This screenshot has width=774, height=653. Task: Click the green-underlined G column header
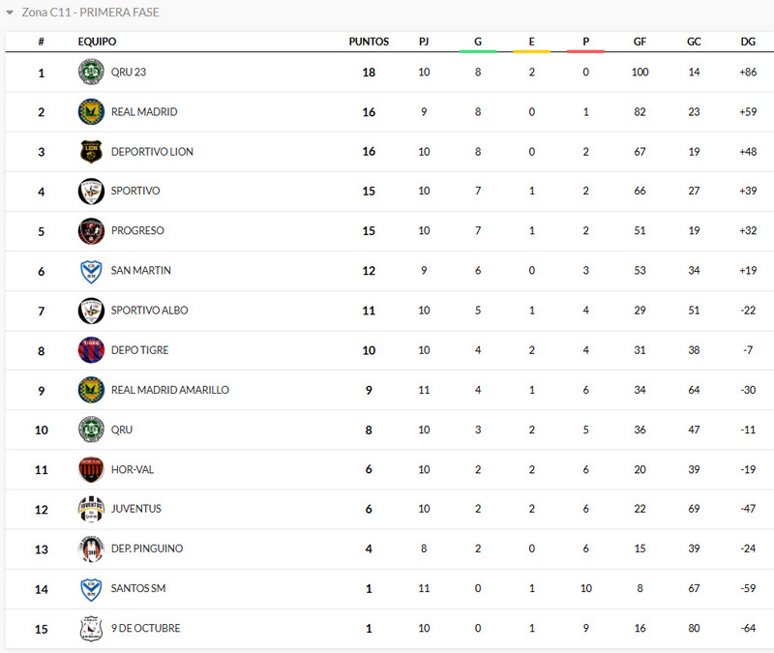pos(478,42)
